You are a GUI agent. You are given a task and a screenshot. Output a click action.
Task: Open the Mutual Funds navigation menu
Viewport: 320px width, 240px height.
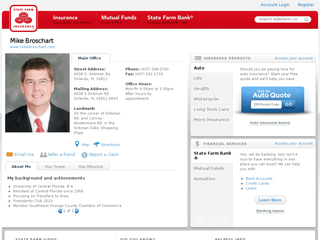[x=119, y=20]
